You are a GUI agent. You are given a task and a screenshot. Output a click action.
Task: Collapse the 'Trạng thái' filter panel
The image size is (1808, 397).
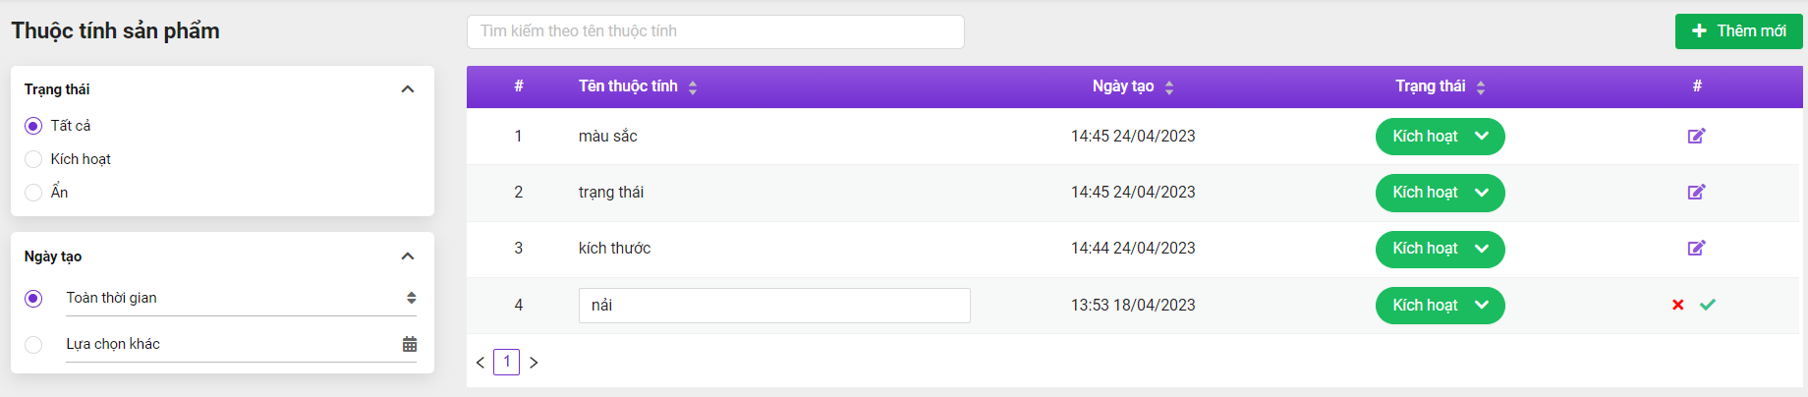click(x=408, y=89)
